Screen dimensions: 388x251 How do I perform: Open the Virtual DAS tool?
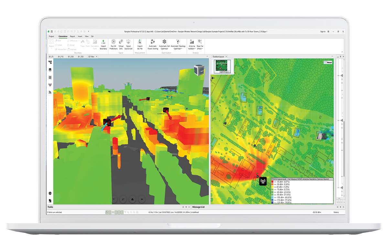click(x=121, y=42)
